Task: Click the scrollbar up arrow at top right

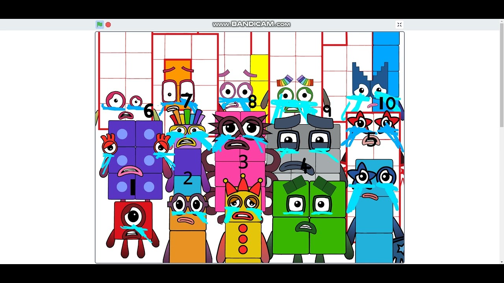Action: tap(501, 21)
